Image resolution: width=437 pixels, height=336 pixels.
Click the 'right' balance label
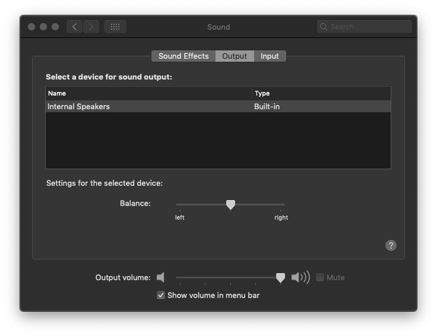(281, 217)
